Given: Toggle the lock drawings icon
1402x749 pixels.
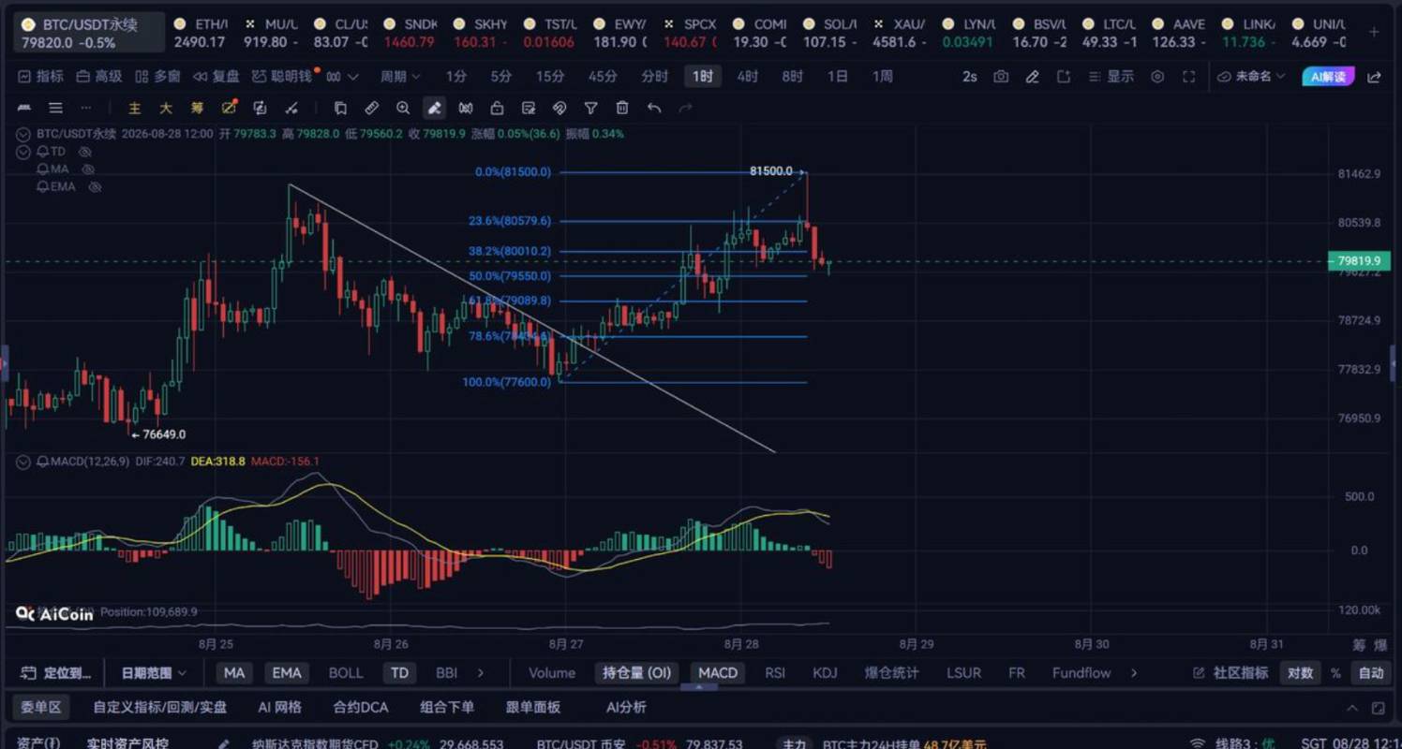Looking at the screenshot, I should click(497, 109).
